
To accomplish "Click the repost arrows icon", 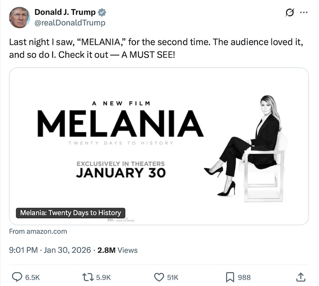I will 87,277.
